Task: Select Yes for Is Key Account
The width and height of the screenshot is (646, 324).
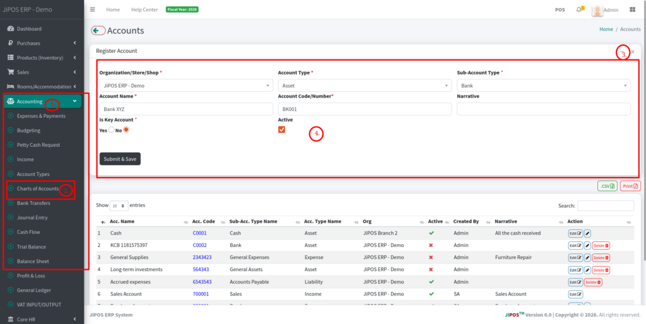Action: 111,130
